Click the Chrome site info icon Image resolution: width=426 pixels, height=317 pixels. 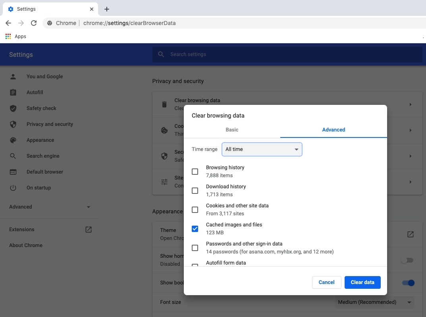(50, 23)
